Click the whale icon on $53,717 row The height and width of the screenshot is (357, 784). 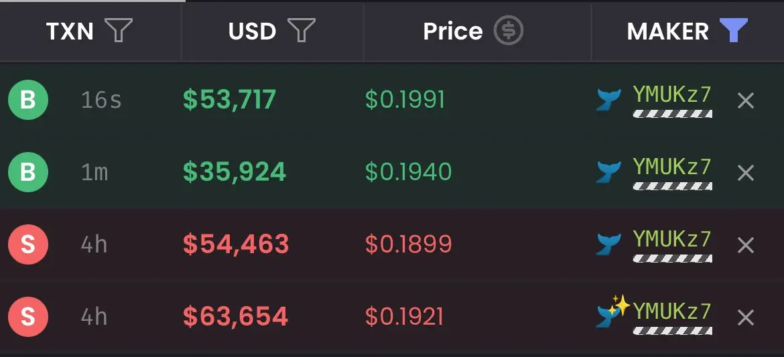[x=608, y=100]
